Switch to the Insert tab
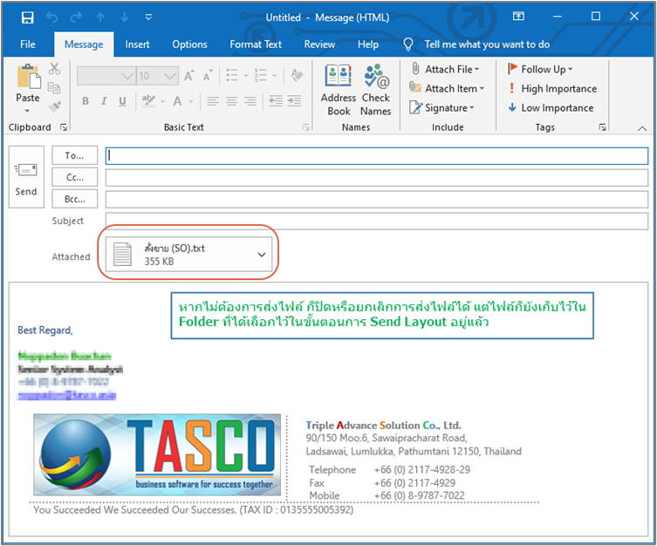Image resolution: width=657 pixels, height=546 pixels. 137,44
